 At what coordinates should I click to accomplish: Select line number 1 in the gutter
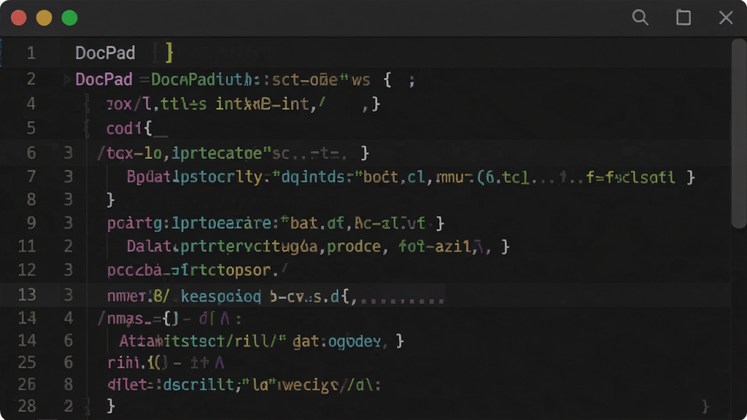[31, 52]
